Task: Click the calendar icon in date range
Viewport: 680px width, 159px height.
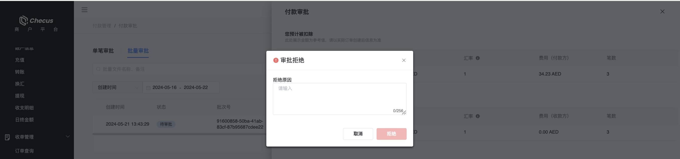Action: 148,88
